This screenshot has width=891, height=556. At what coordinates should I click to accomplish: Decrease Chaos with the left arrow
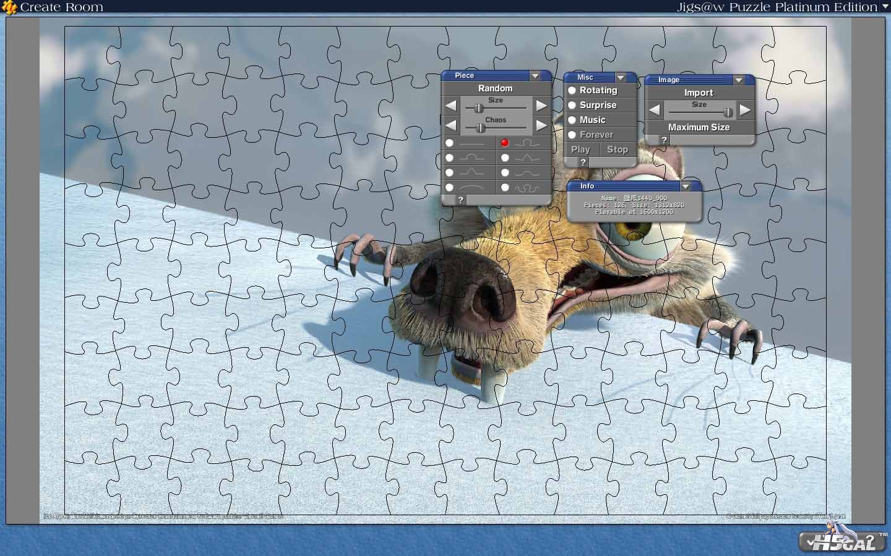coord(451,125)
